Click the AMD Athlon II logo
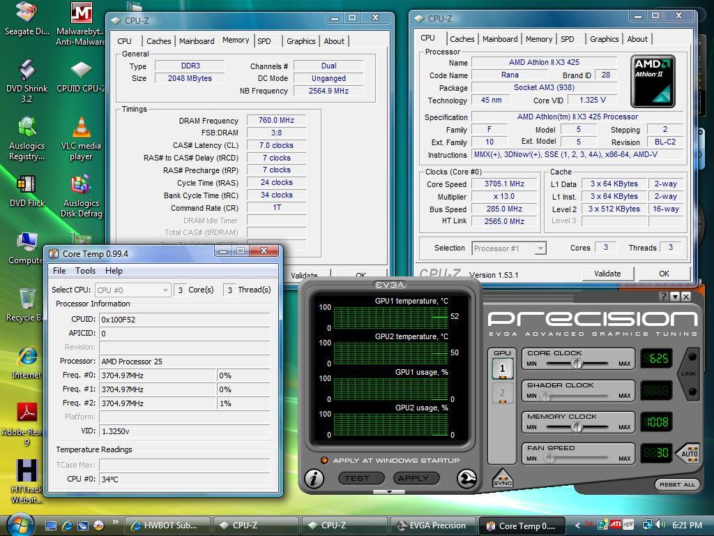 (x=653, y=82)
